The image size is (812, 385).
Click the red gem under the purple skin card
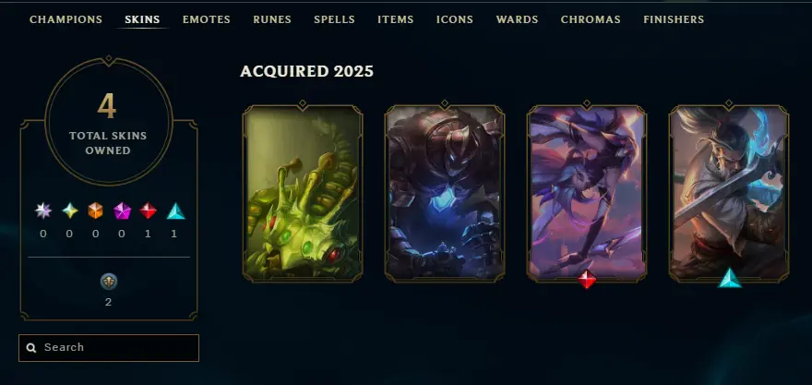click(x=587, y=280)
